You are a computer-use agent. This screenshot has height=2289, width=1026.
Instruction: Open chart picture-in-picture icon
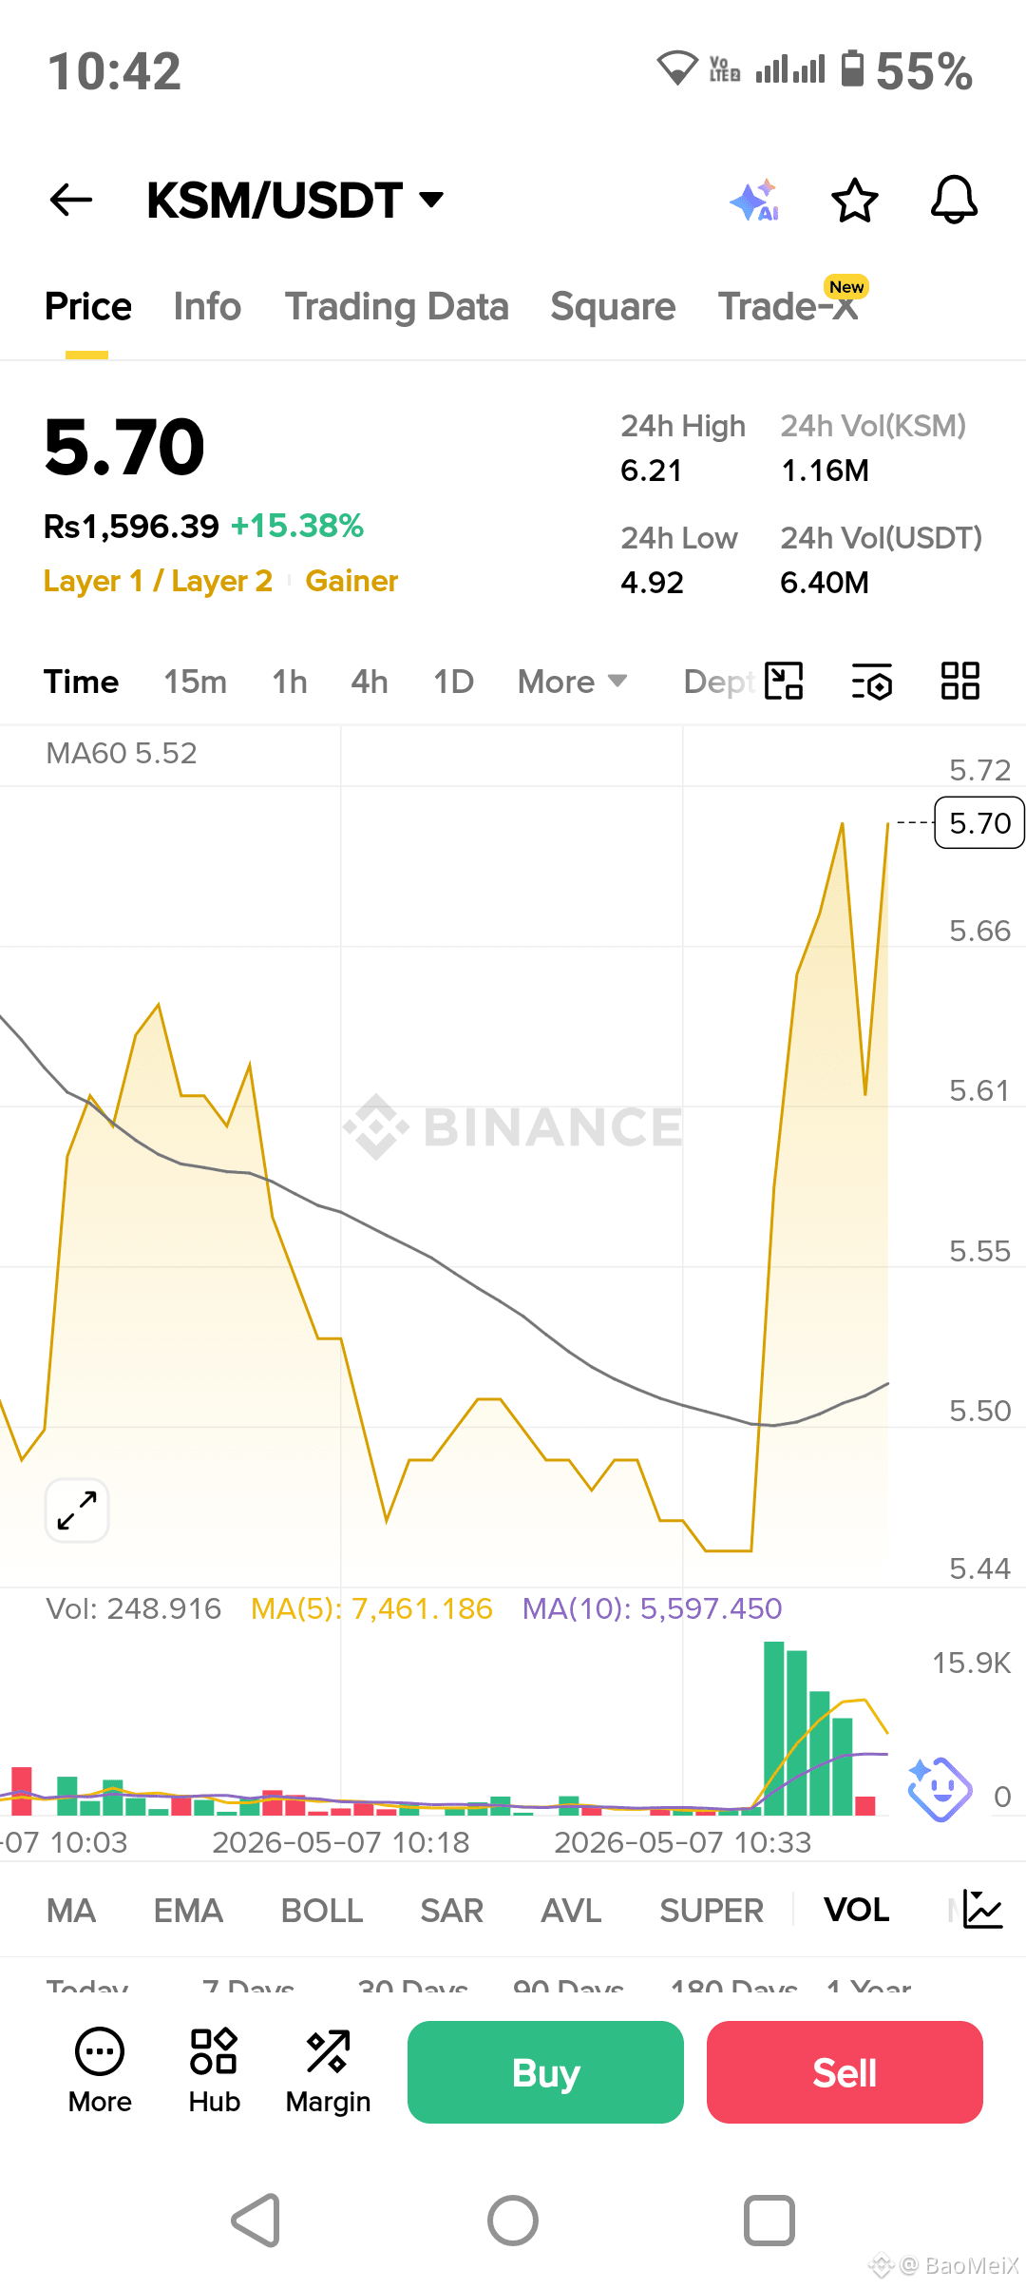(x=785, y=681)
